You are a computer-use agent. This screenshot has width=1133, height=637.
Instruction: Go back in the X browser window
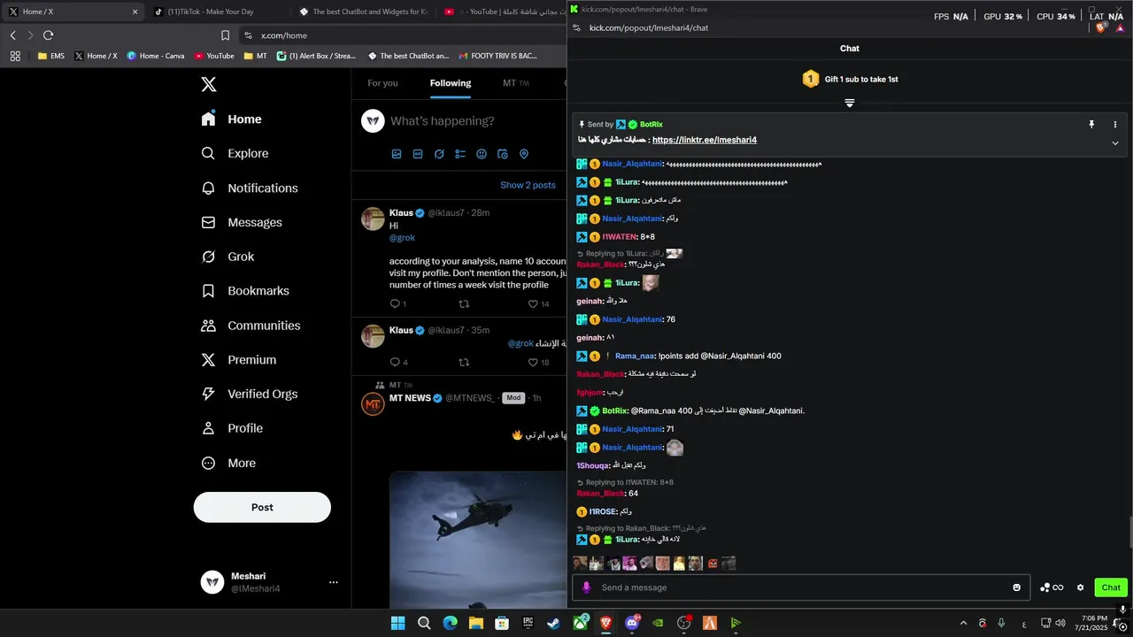(x=13, y=35)
